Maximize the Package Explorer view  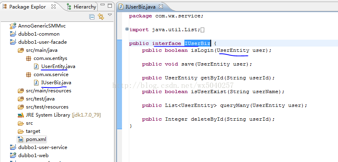[110, 5]
